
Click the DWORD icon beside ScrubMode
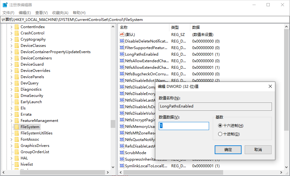(x=122, y=153)
